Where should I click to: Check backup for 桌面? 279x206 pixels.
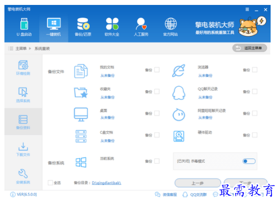(157, 113)
